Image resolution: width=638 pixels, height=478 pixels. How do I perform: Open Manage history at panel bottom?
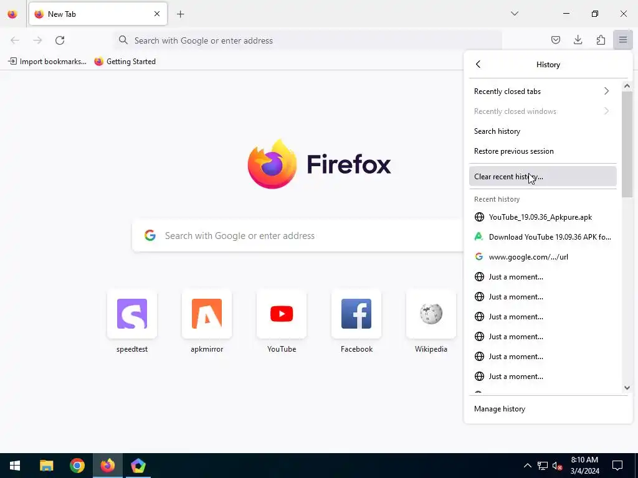pos(548,409)
